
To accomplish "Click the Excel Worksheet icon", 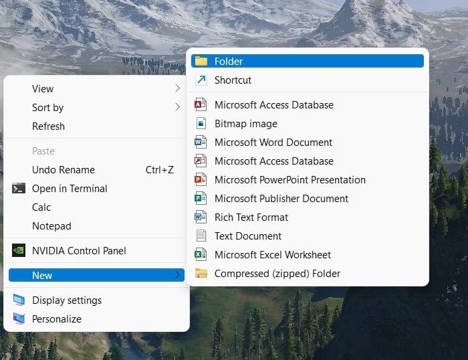I will [x=201, y=255].
